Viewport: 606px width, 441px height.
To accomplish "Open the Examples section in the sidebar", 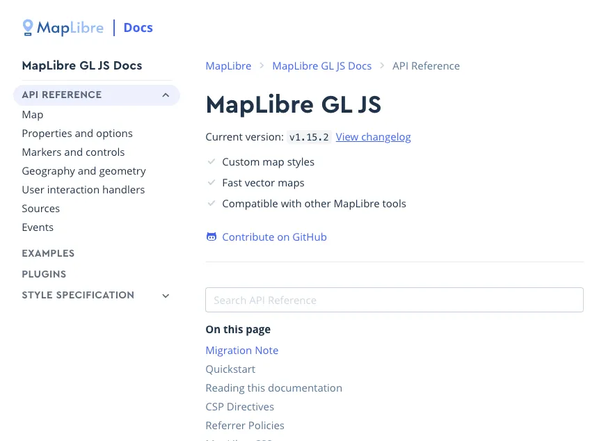I will click(x=48, y=253).
